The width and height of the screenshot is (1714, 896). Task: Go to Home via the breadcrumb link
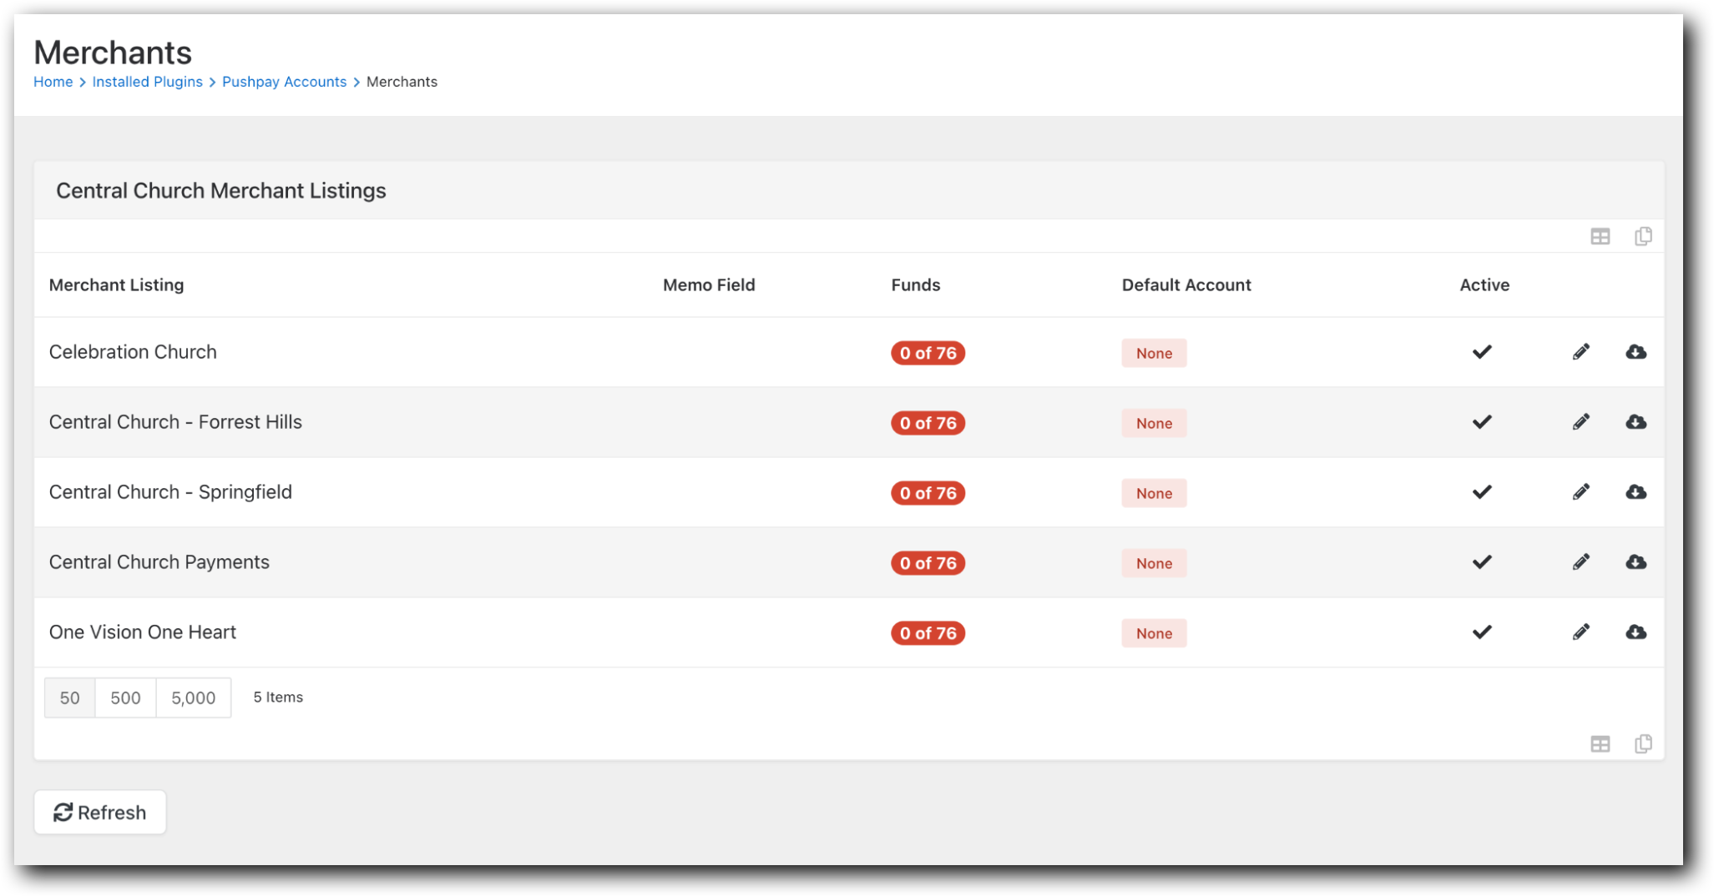pos(53,81)
